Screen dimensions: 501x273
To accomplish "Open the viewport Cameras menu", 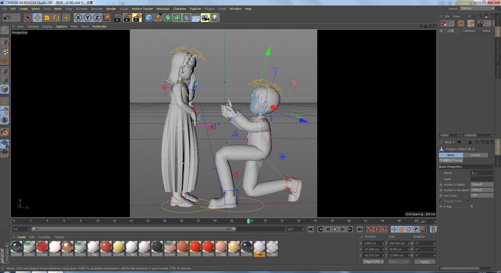I will click(33, 26).
